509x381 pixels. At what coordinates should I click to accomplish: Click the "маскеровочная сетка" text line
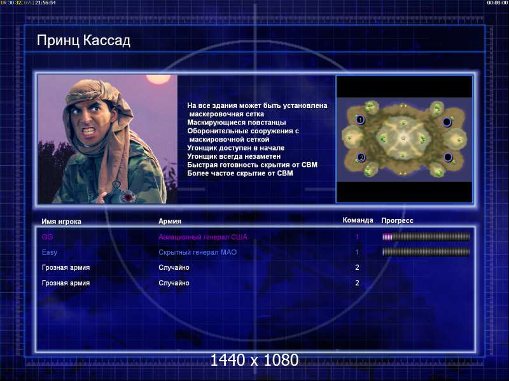click(x=227, y=114)
